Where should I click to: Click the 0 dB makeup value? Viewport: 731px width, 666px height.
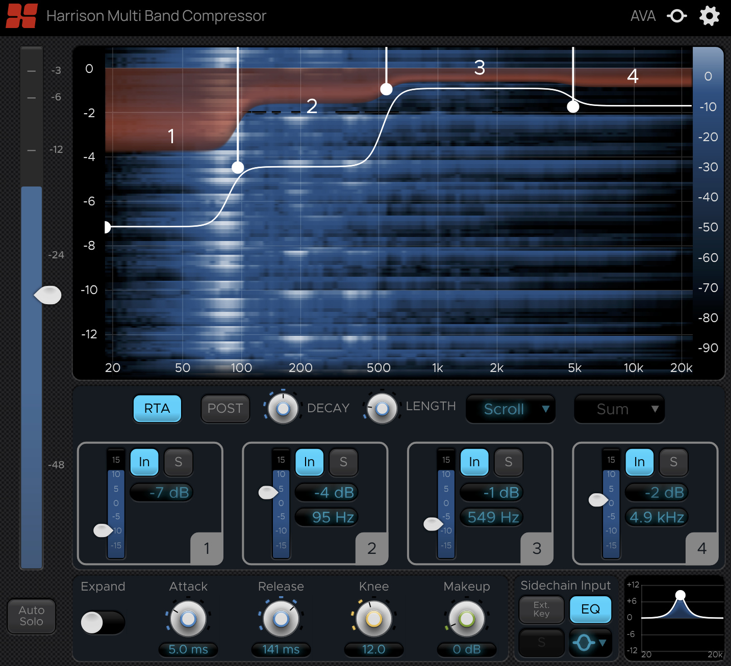click(466, 650)
